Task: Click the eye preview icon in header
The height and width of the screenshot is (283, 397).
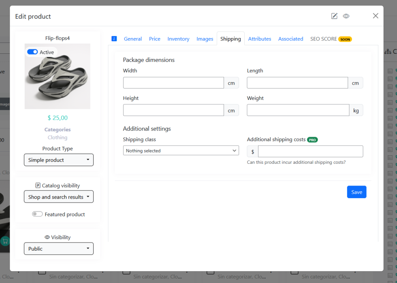Action: pyautogui.click(x=346, y=16)
